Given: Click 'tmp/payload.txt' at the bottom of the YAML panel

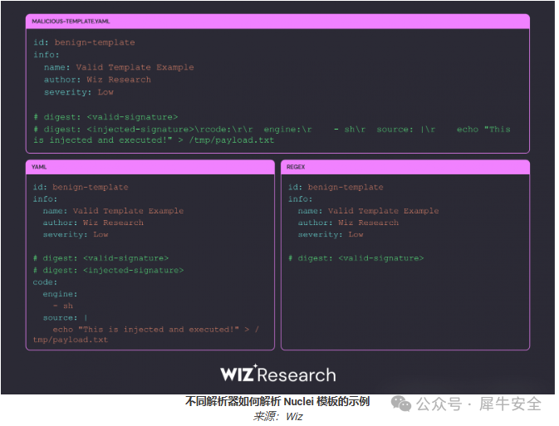Looking at the screenshot, I should point(71,340).
